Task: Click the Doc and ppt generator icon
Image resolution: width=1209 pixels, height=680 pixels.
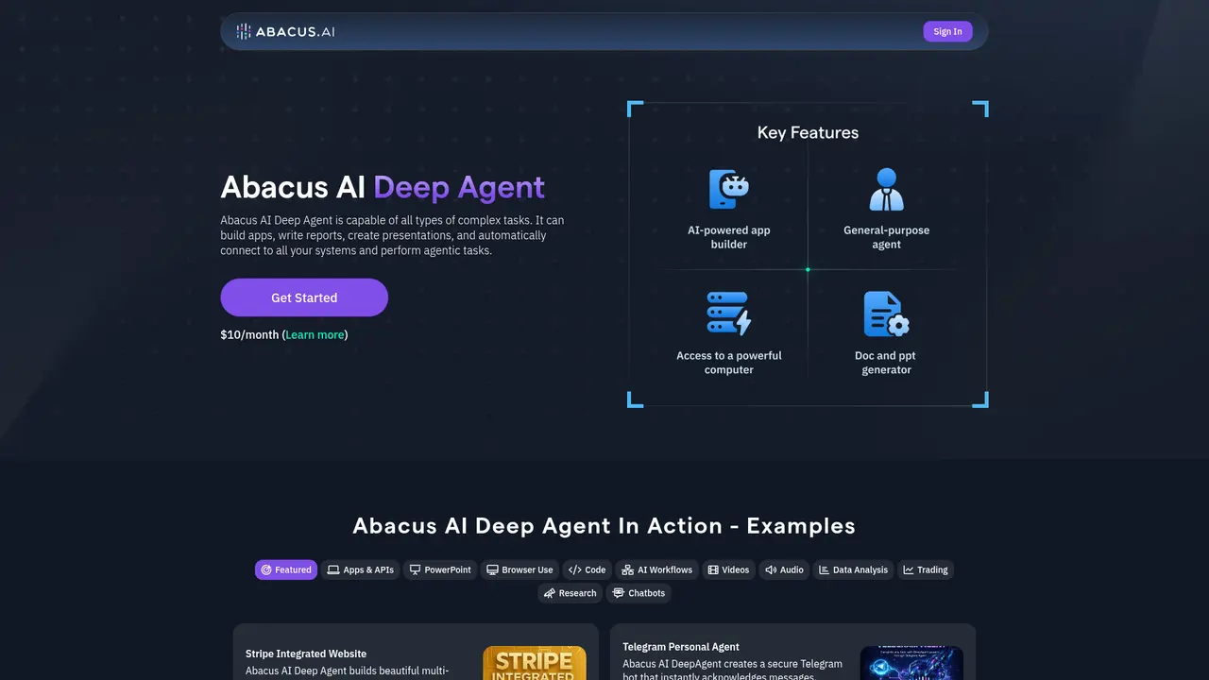Action: pos(886,314)
